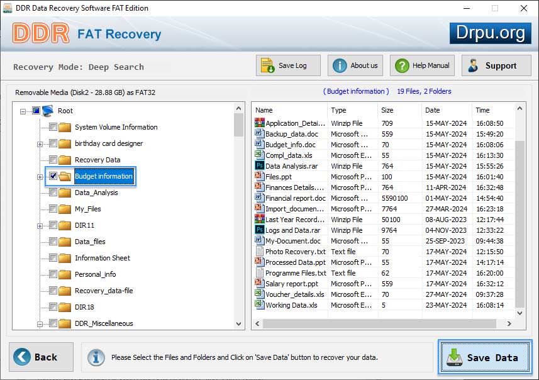Click Save Data to recover files

tap(485, 357)
